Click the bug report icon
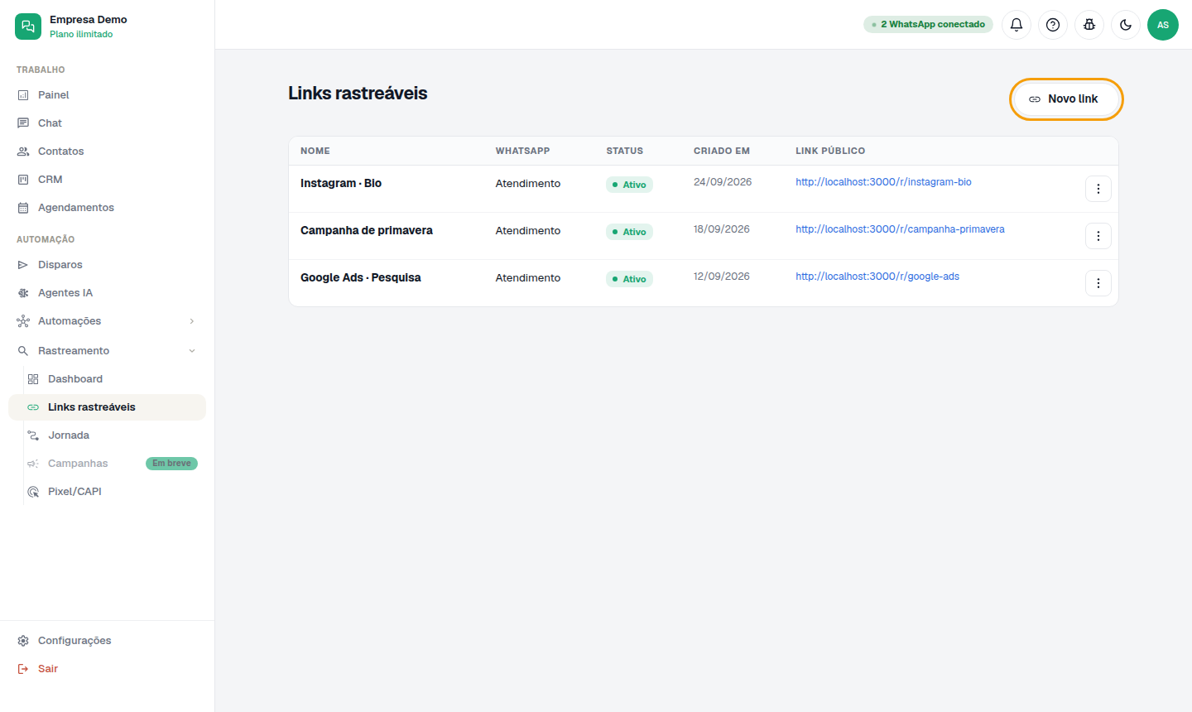1192x712 pixels. tap(1089, 25)
